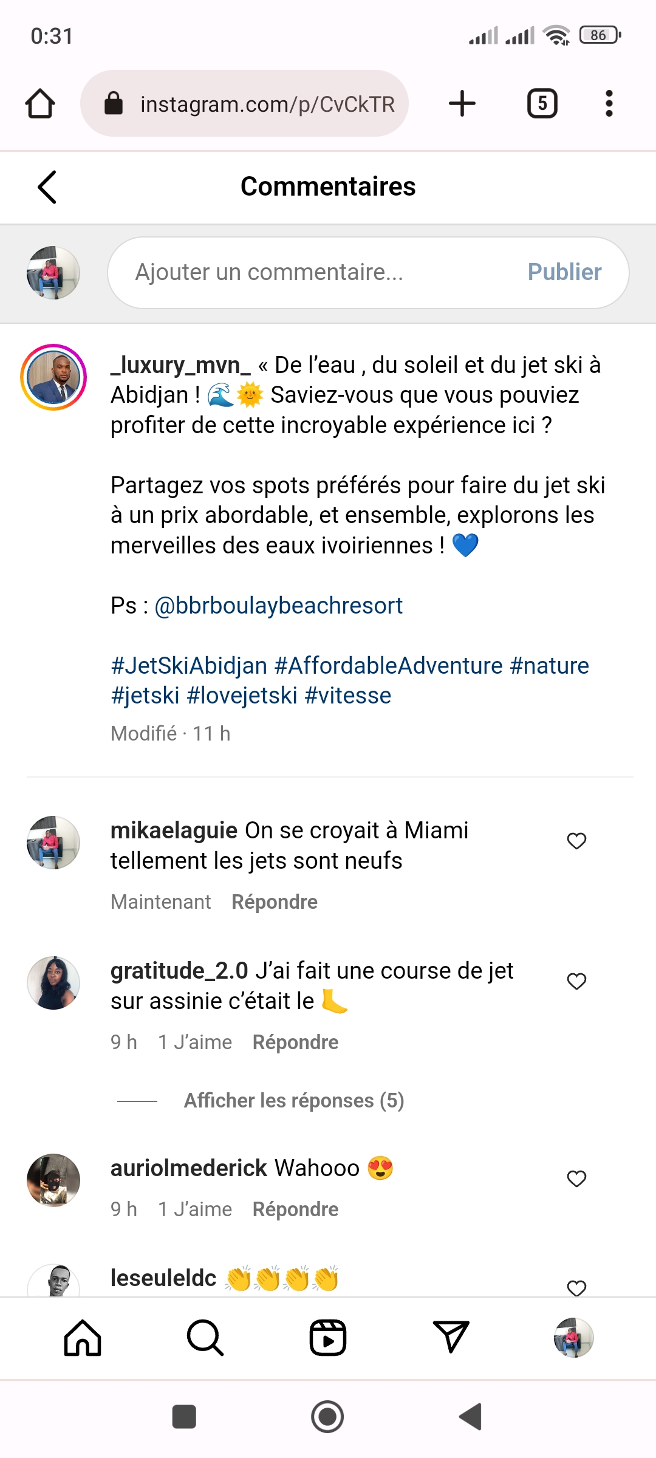Reply to mikaelaguie's comment

point(275,902)
